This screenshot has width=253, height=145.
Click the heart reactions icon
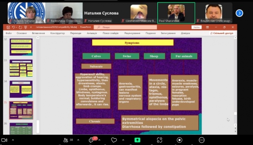click(x=114, y=140)
